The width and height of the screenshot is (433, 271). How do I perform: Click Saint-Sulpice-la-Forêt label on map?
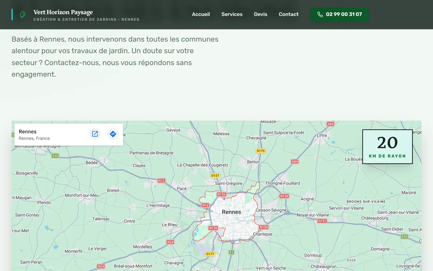(283, 133)
